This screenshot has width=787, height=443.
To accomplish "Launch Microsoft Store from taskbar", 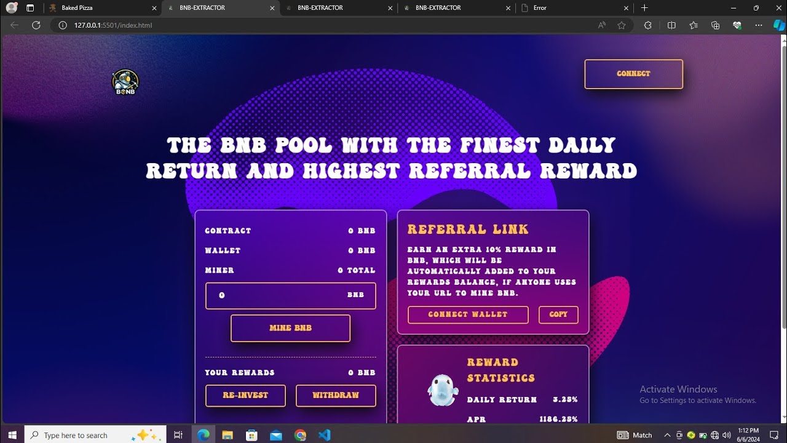I will (251, 435).
